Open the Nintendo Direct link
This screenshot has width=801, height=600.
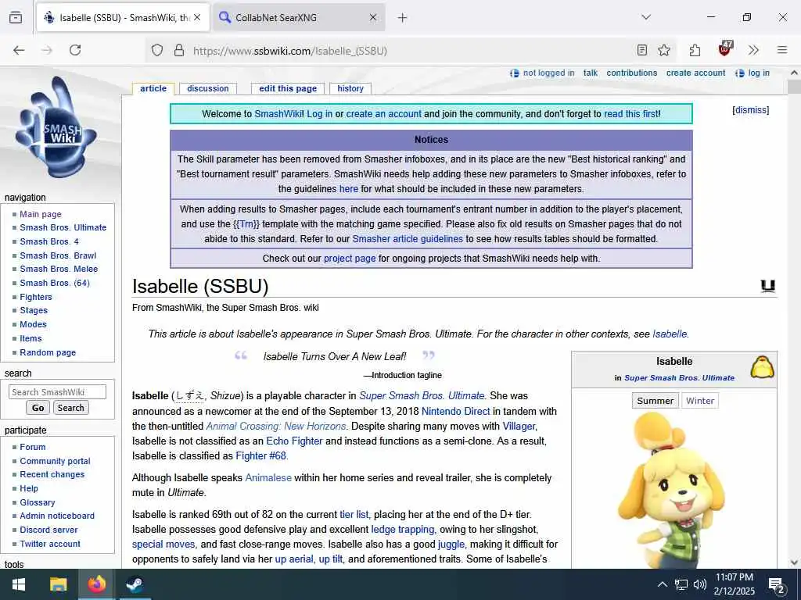point(456,411)
